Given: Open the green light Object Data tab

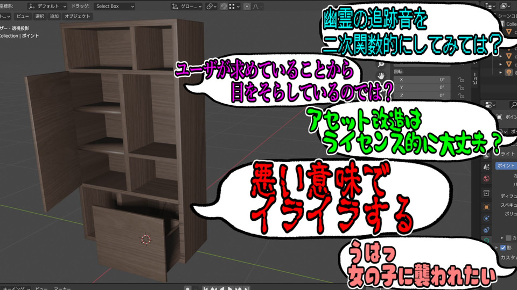Looking at the screenshot, I should click(486, 241).
